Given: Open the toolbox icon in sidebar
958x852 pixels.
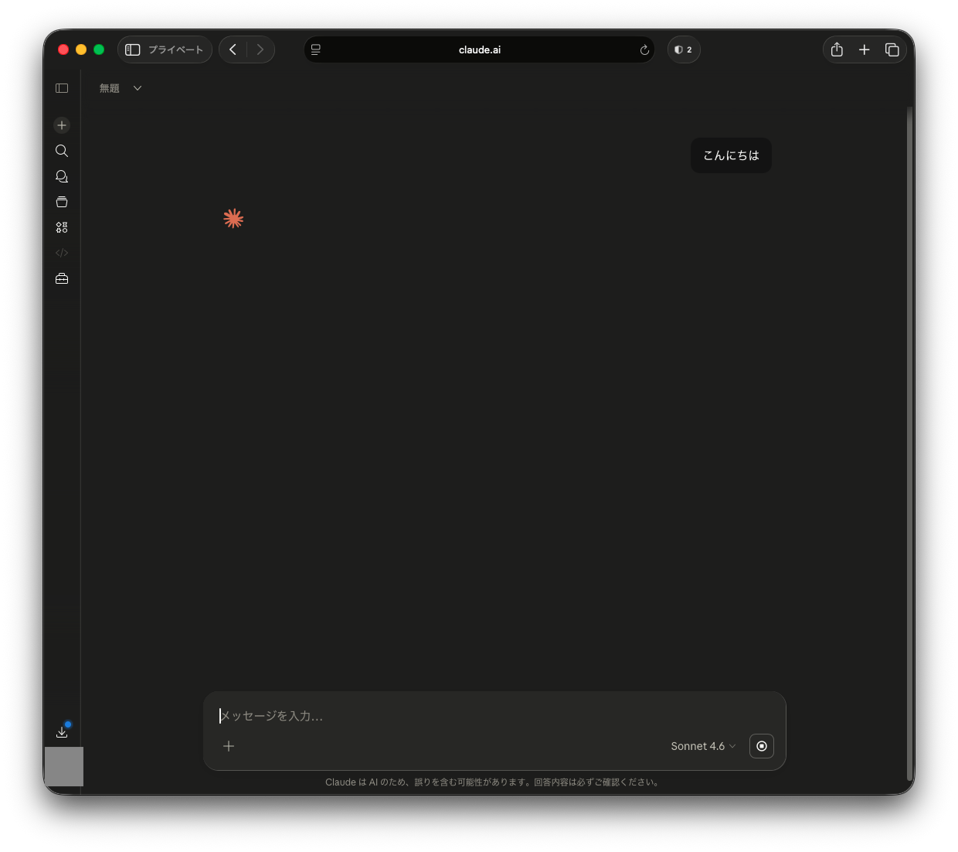Looking at the screenshot, I should click(62, 278).
